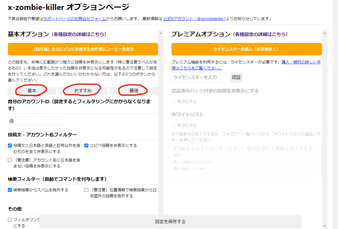Toggle コピペ投稿を非表示にする checkbox
The height and width of the screenshot is (229, 339).
tap(86, 146)
